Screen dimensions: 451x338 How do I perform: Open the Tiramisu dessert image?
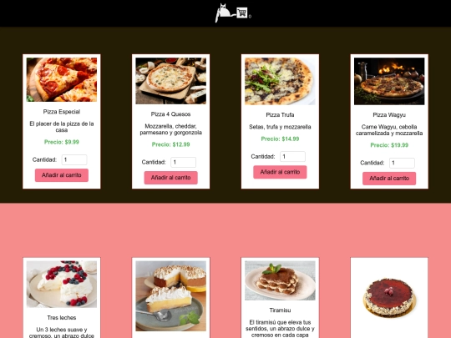click(280, 280)
